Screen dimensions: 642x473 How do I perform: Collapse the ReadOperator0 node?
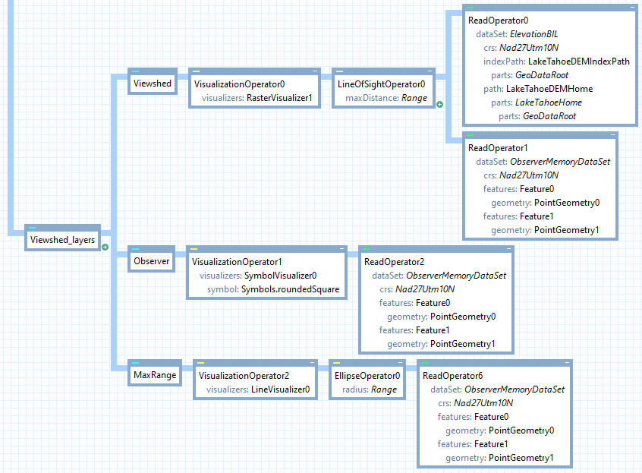[630, 8]
